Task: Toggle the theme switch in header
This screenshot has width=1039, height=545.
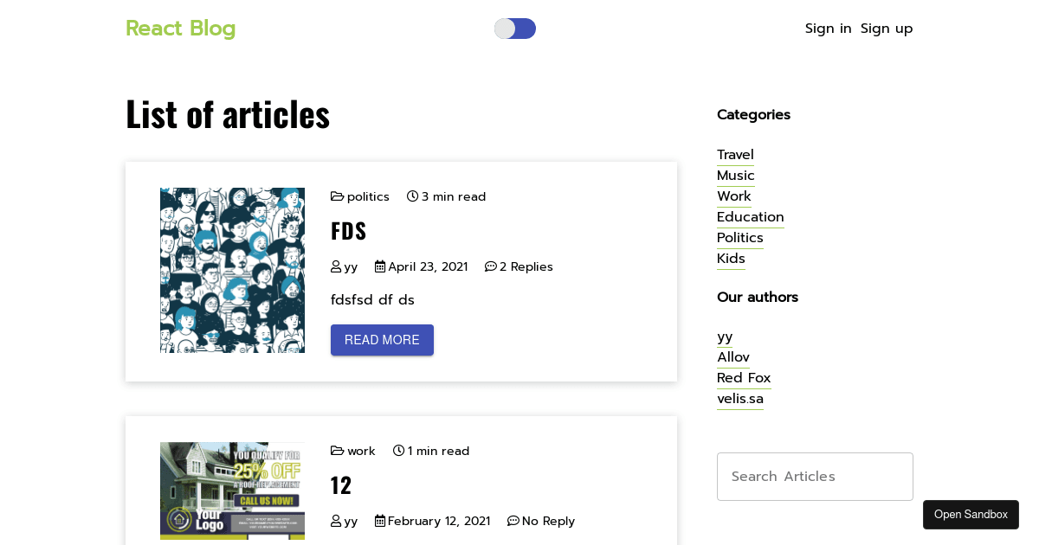Action: coord(515,29)
